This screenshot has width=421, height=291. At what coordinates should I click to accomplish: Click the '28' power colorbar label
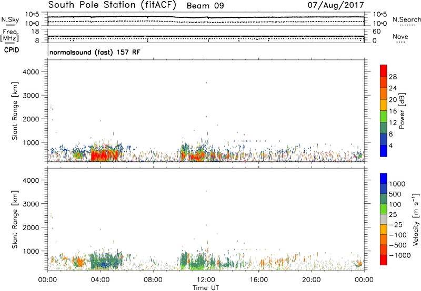pos(393,77)
